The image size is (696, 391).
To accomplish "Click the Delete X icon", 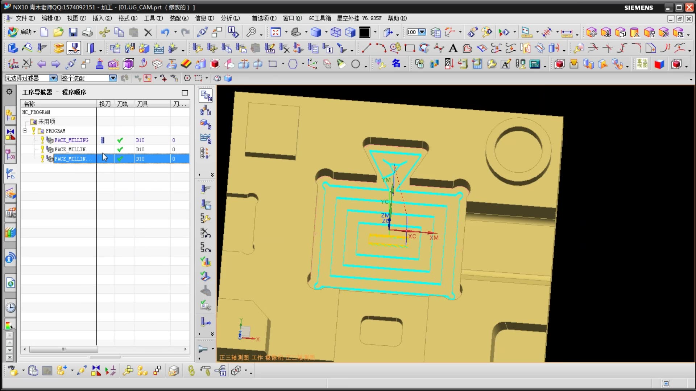I will pyautogui.click(x=148, y=33).
